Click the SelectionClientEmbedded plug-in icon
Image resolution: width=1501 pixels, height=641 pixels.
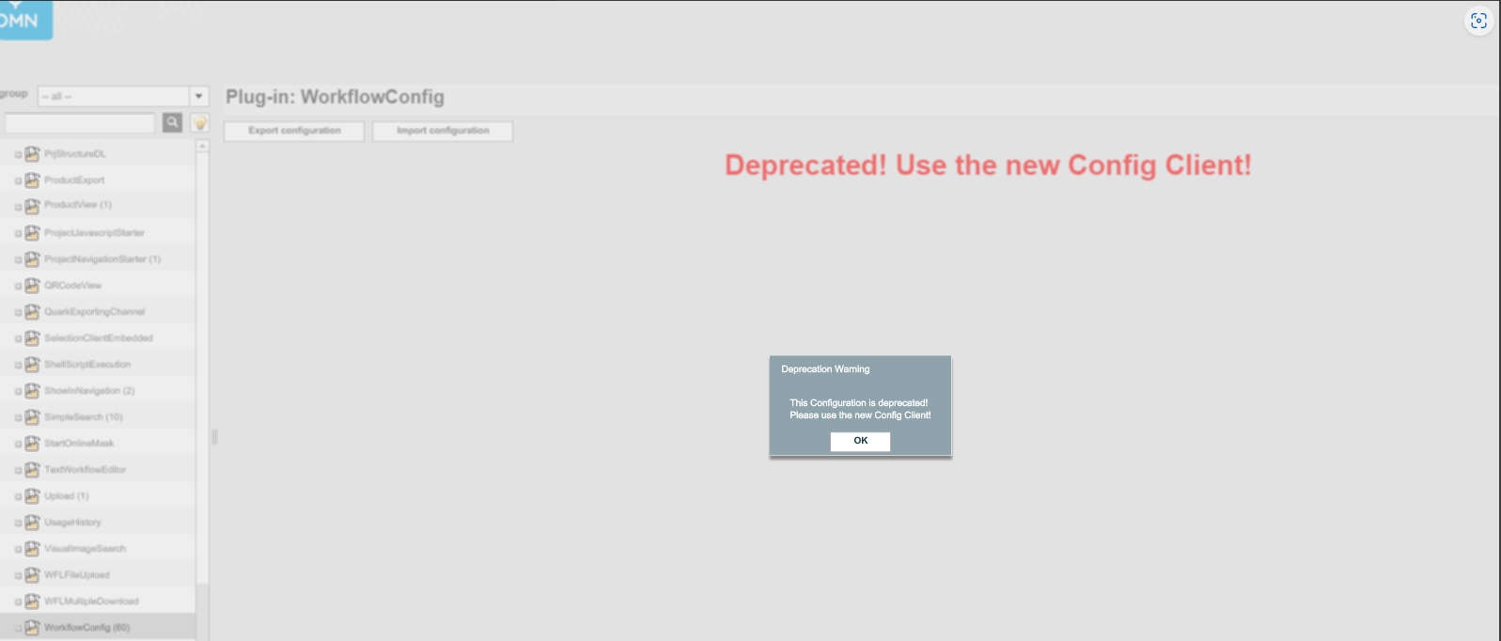(x=33, y=338)
